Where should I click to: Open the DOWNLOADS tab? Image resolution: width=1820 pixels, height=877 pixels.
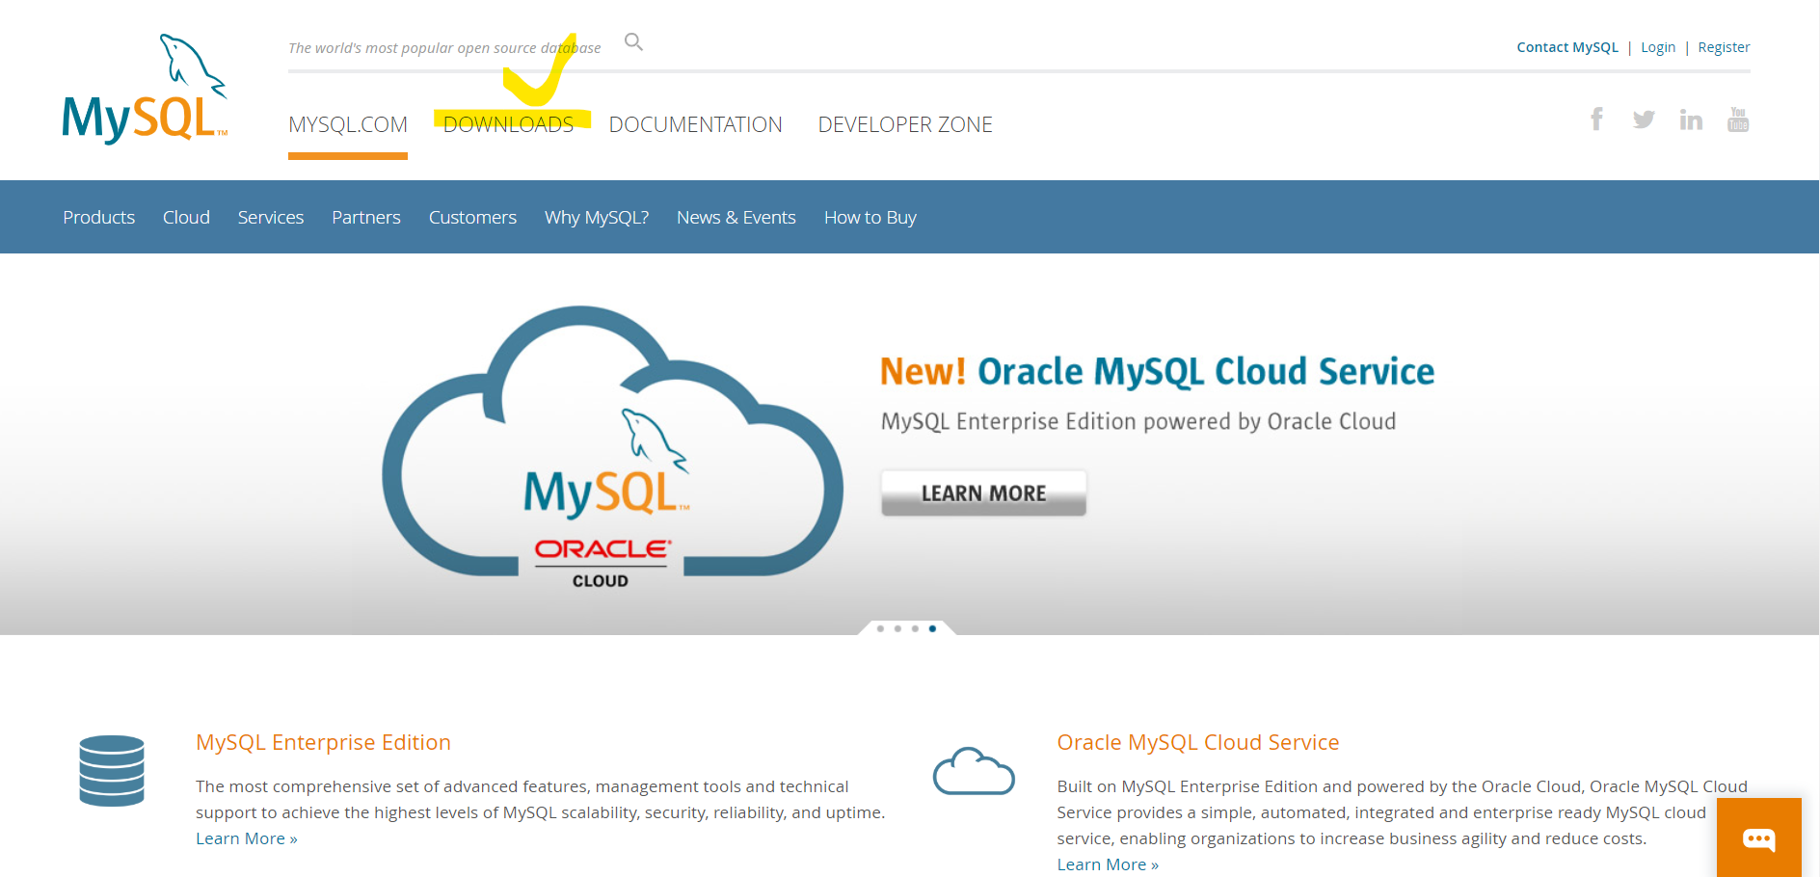pos(508,124)
